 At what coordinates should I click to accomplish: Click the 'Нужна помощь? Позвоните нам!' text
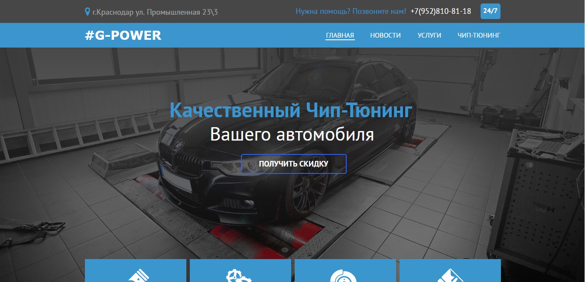pos(351,12)
